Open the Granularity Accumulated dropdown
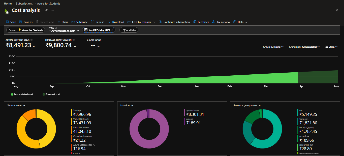This screenshot has width=344, height=156. pos(304,47)
